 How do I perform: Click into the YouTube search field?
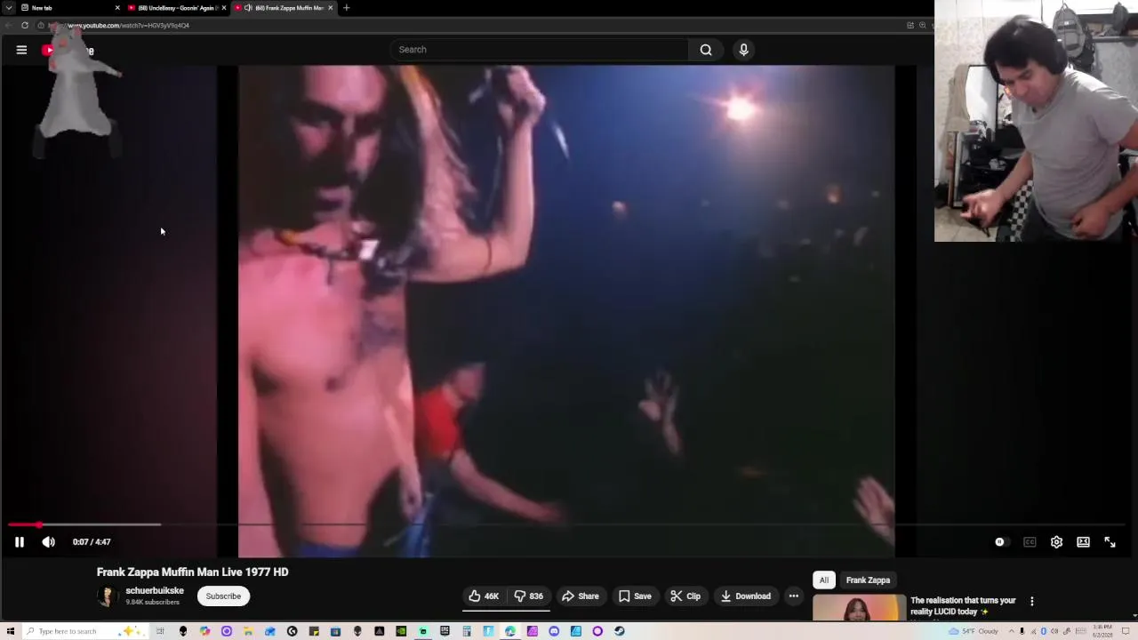(541, 50)
